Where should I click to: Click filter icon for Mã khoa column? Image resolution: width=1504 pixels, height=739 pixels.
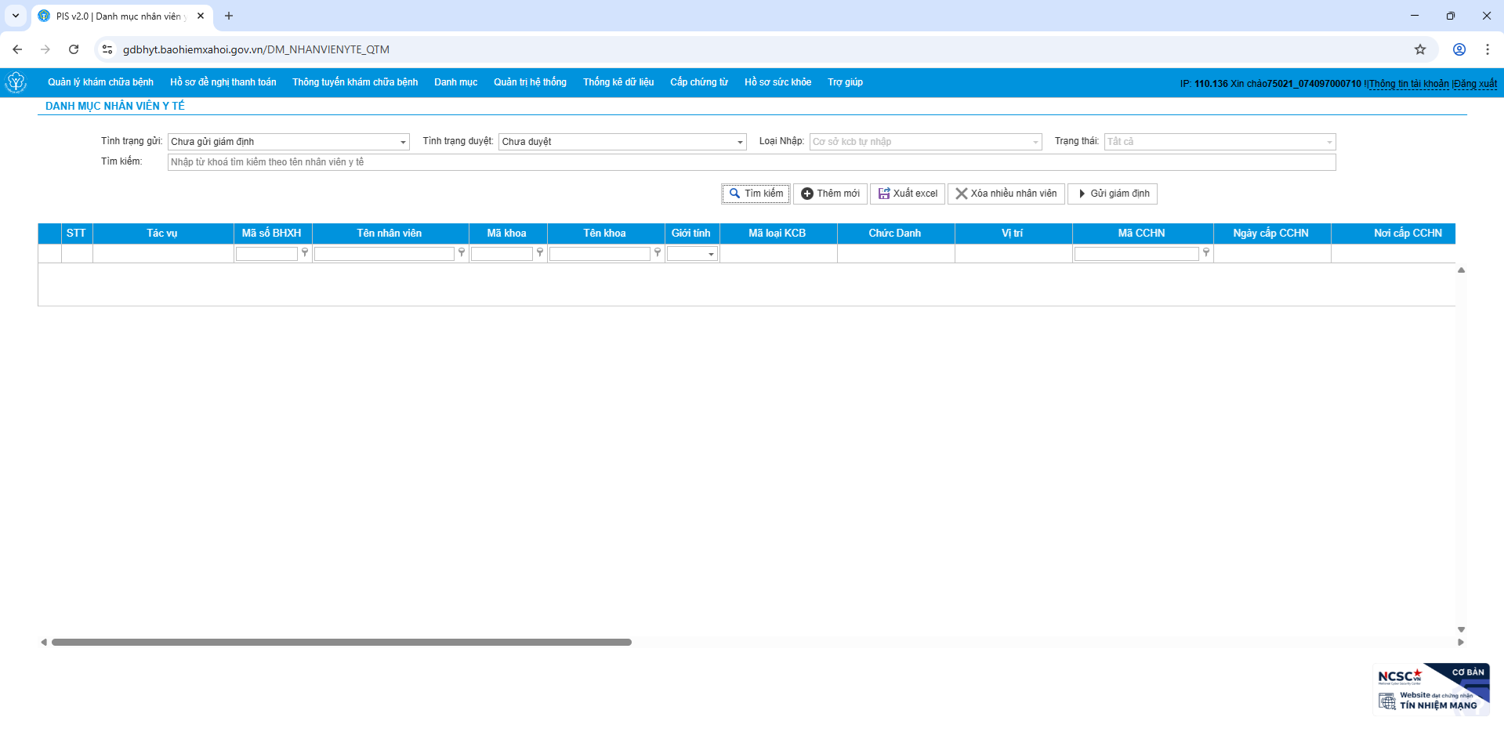point(540,253)
